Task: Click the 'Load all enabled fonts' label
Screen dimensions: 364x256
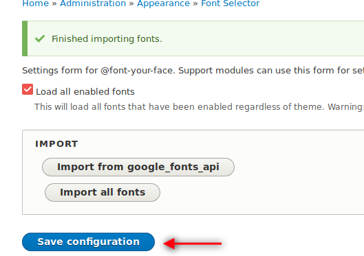Action: tap(85, 92)
